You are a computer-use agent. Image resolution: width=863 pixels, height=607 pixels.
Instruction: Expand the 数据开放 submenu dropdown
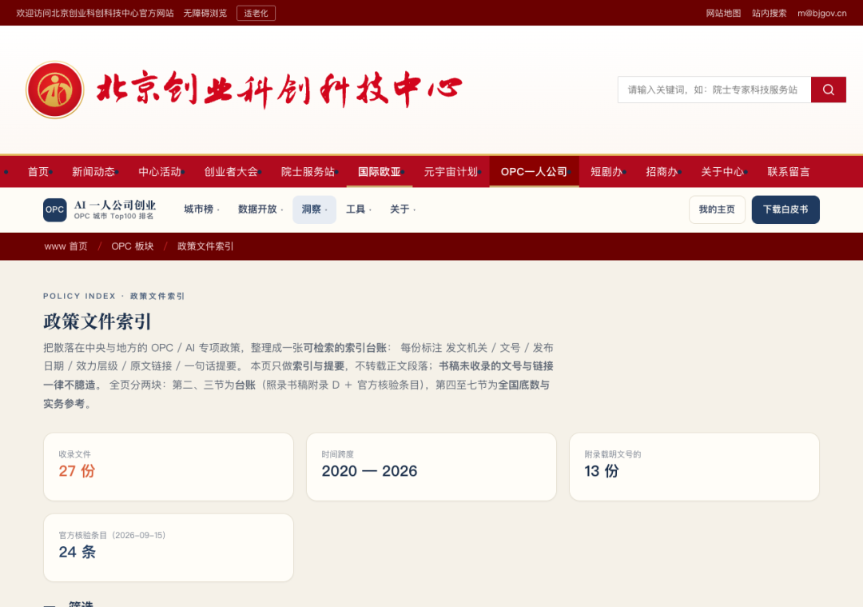pos(260,210)
